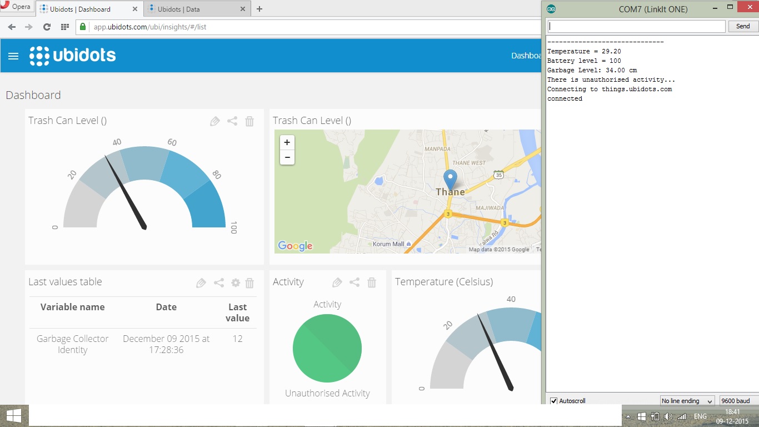Click the Trash Can Level gauge needle
Viewport: 759px width, 427px height.
point(126,192)
